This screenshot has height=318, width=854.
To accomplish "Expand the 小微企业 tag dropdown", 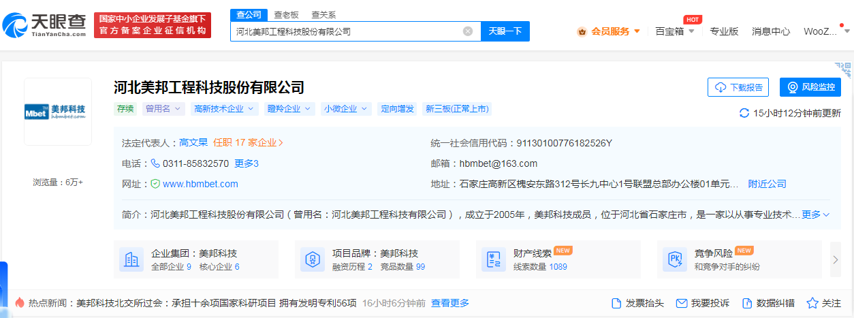I will pyautogui.click(x=364, y=108).
